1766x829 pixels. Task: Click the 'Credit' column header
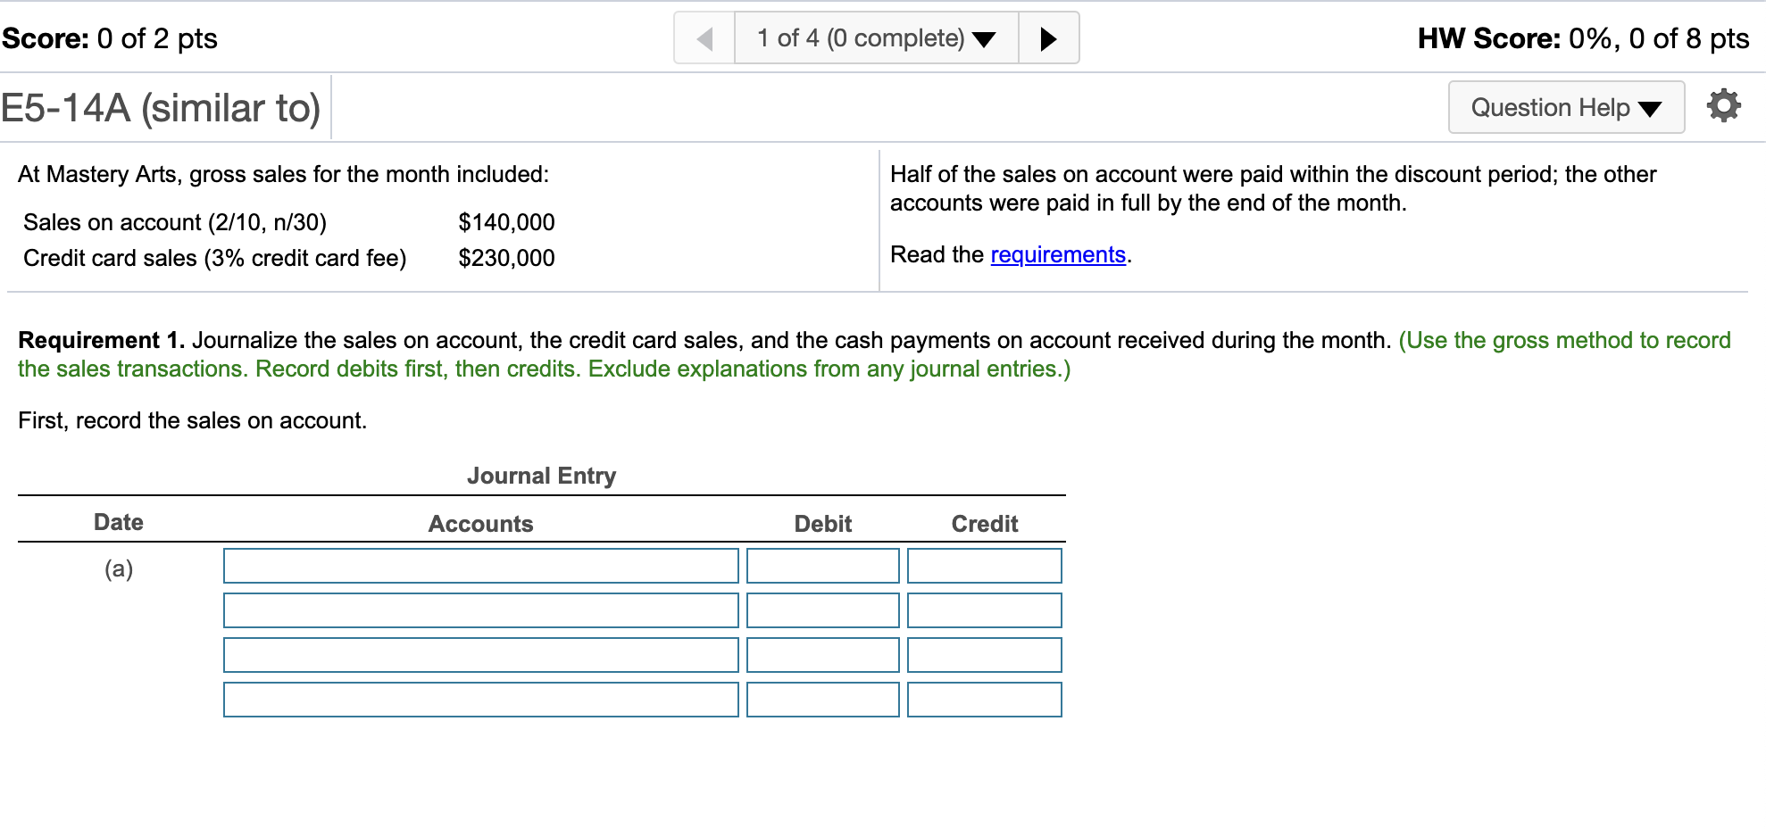(x=985, y=524)
